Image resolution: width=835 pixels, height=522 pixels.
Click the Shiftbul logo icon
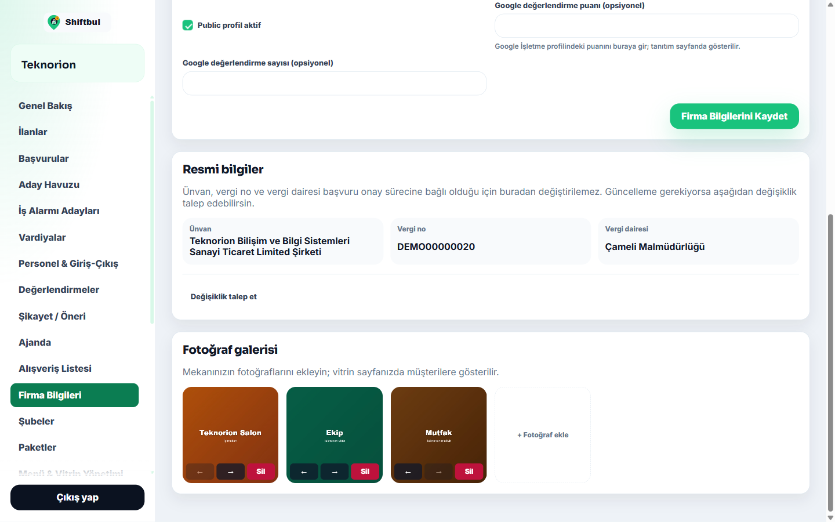click(x=54, y=22)
